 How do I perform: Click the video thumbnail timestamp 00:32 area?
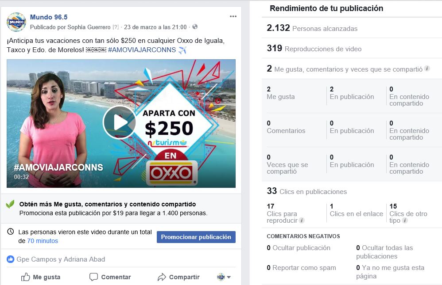(x=21, y=177)
